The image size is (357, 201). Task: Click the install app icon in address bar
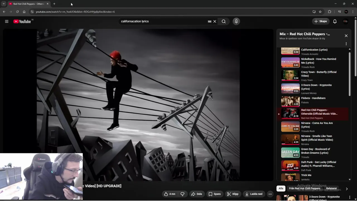pyautogui.click(x=314, y=12)
